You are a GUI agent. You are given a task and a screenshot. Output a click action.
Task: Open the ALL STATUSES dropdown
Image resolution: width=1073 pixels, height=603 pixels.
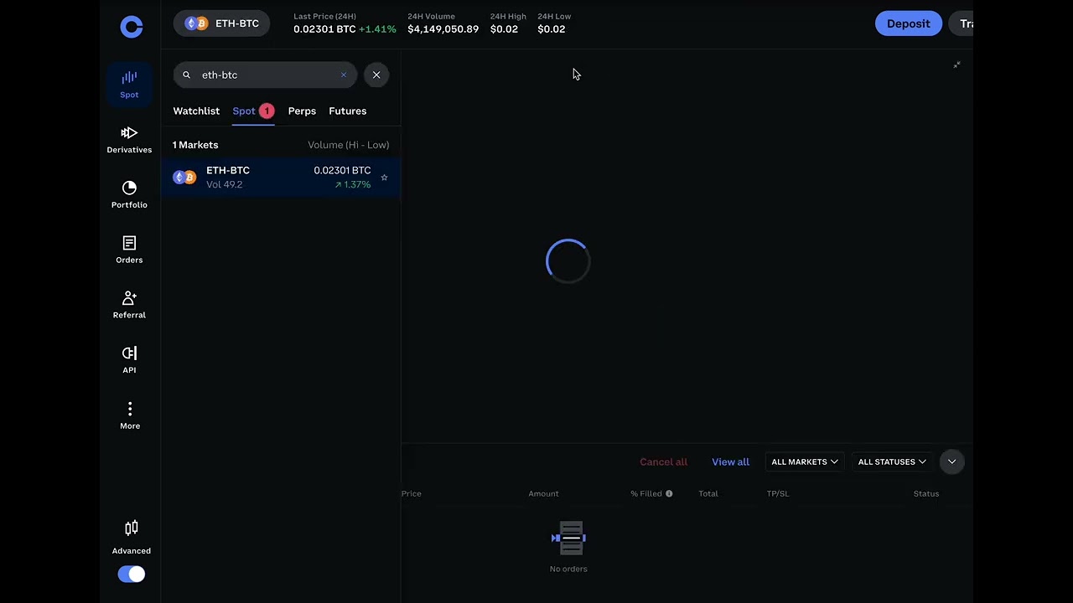[892, 461]
